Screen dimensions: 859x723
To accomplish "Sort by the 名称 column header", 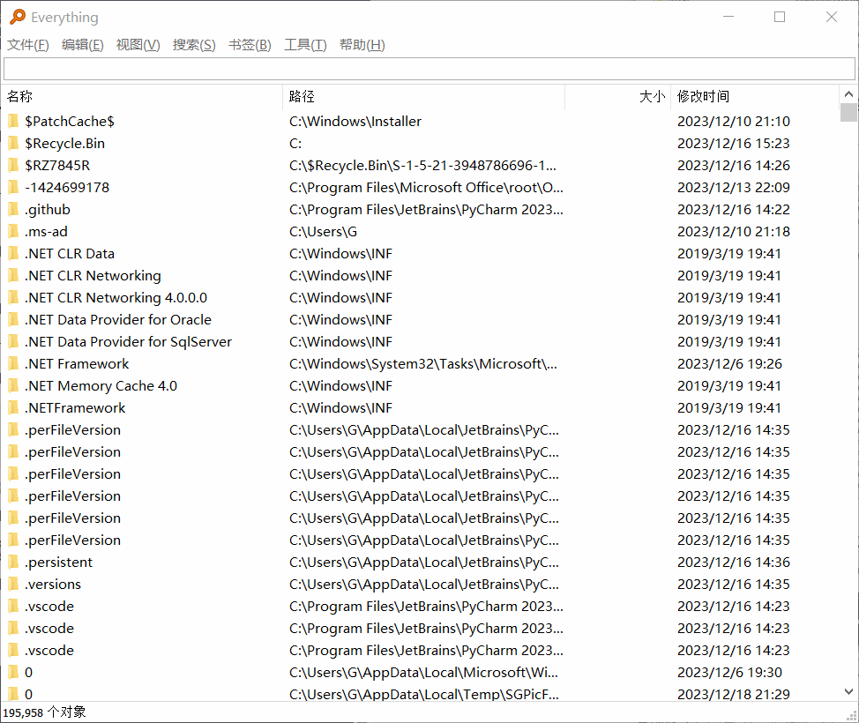I will 143,96.
